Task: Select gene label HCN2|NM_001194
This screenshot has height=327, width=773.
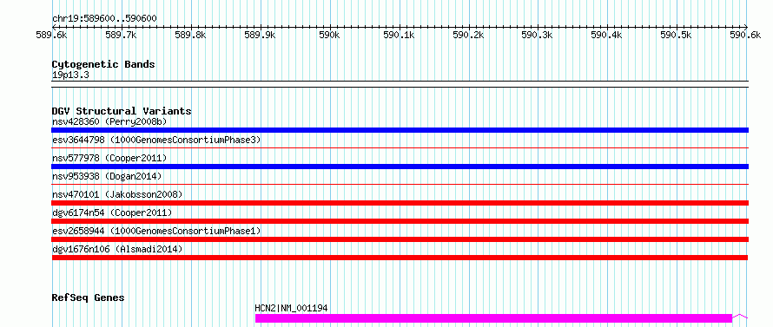Action: (x=291, y=308)
